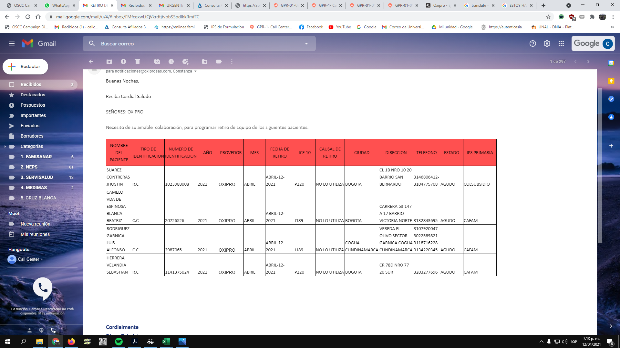Viewport: 620px width, 348px height.
Task: Open the labels icon in the toolbar
Action: click(219, 62)
